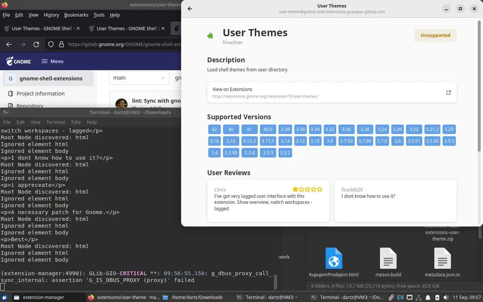
Task: Open Firefox Bookmarks menu
Action: pos(76,15)
